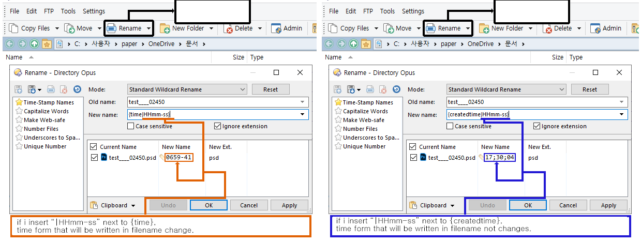
Task: Uncheck Ignore extension in right Rename dialog
Action: pos(536,126)
